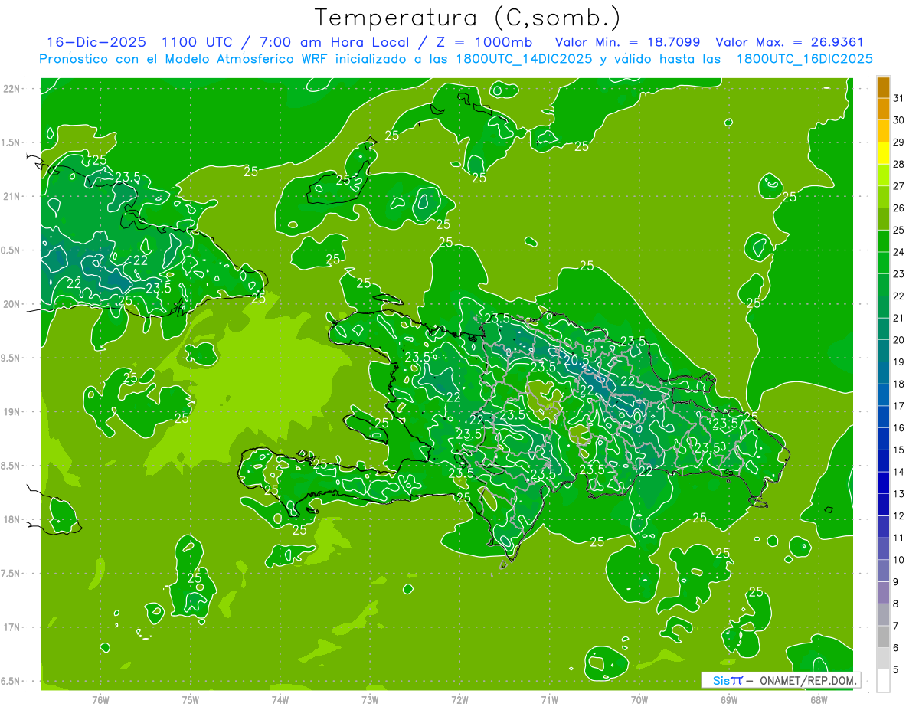This screenshot has height=710, width=919.
Task: Click color scale segment between 9 and 10
Action: [x=883, y=571]
